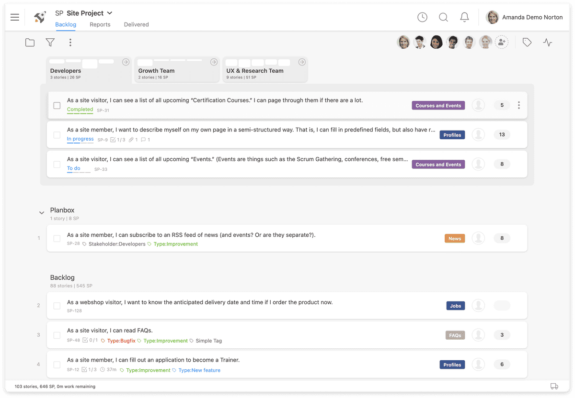Screen dimensions: 575x398
Task: Click the purple Courses and Events label on SP-31
Action: pyautogui.click(x=438, y=106)
